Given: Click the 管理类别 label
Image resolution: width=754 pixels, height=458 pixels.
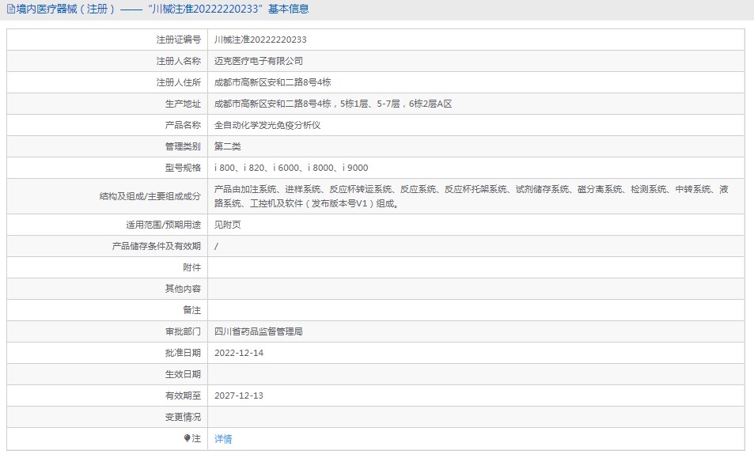Looking at the screenshot, I should pyautogui.click(x=183, y=146).
